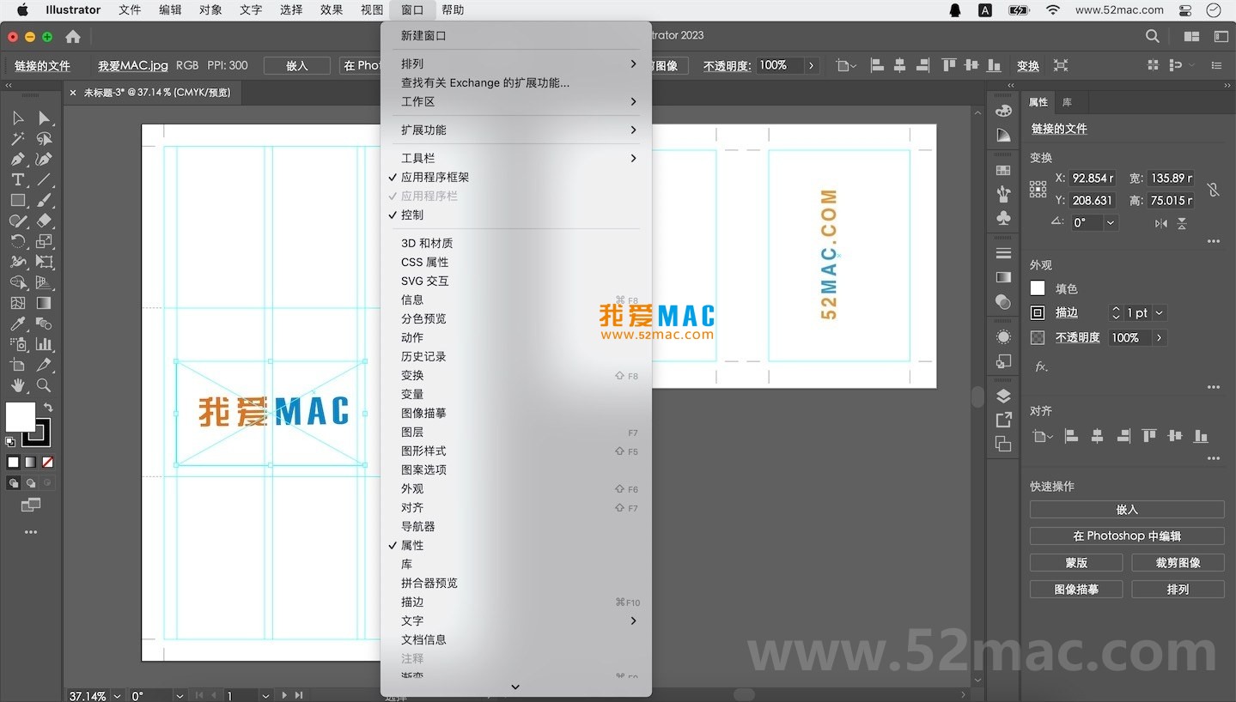Select the Perspective Grid tool

44,282
